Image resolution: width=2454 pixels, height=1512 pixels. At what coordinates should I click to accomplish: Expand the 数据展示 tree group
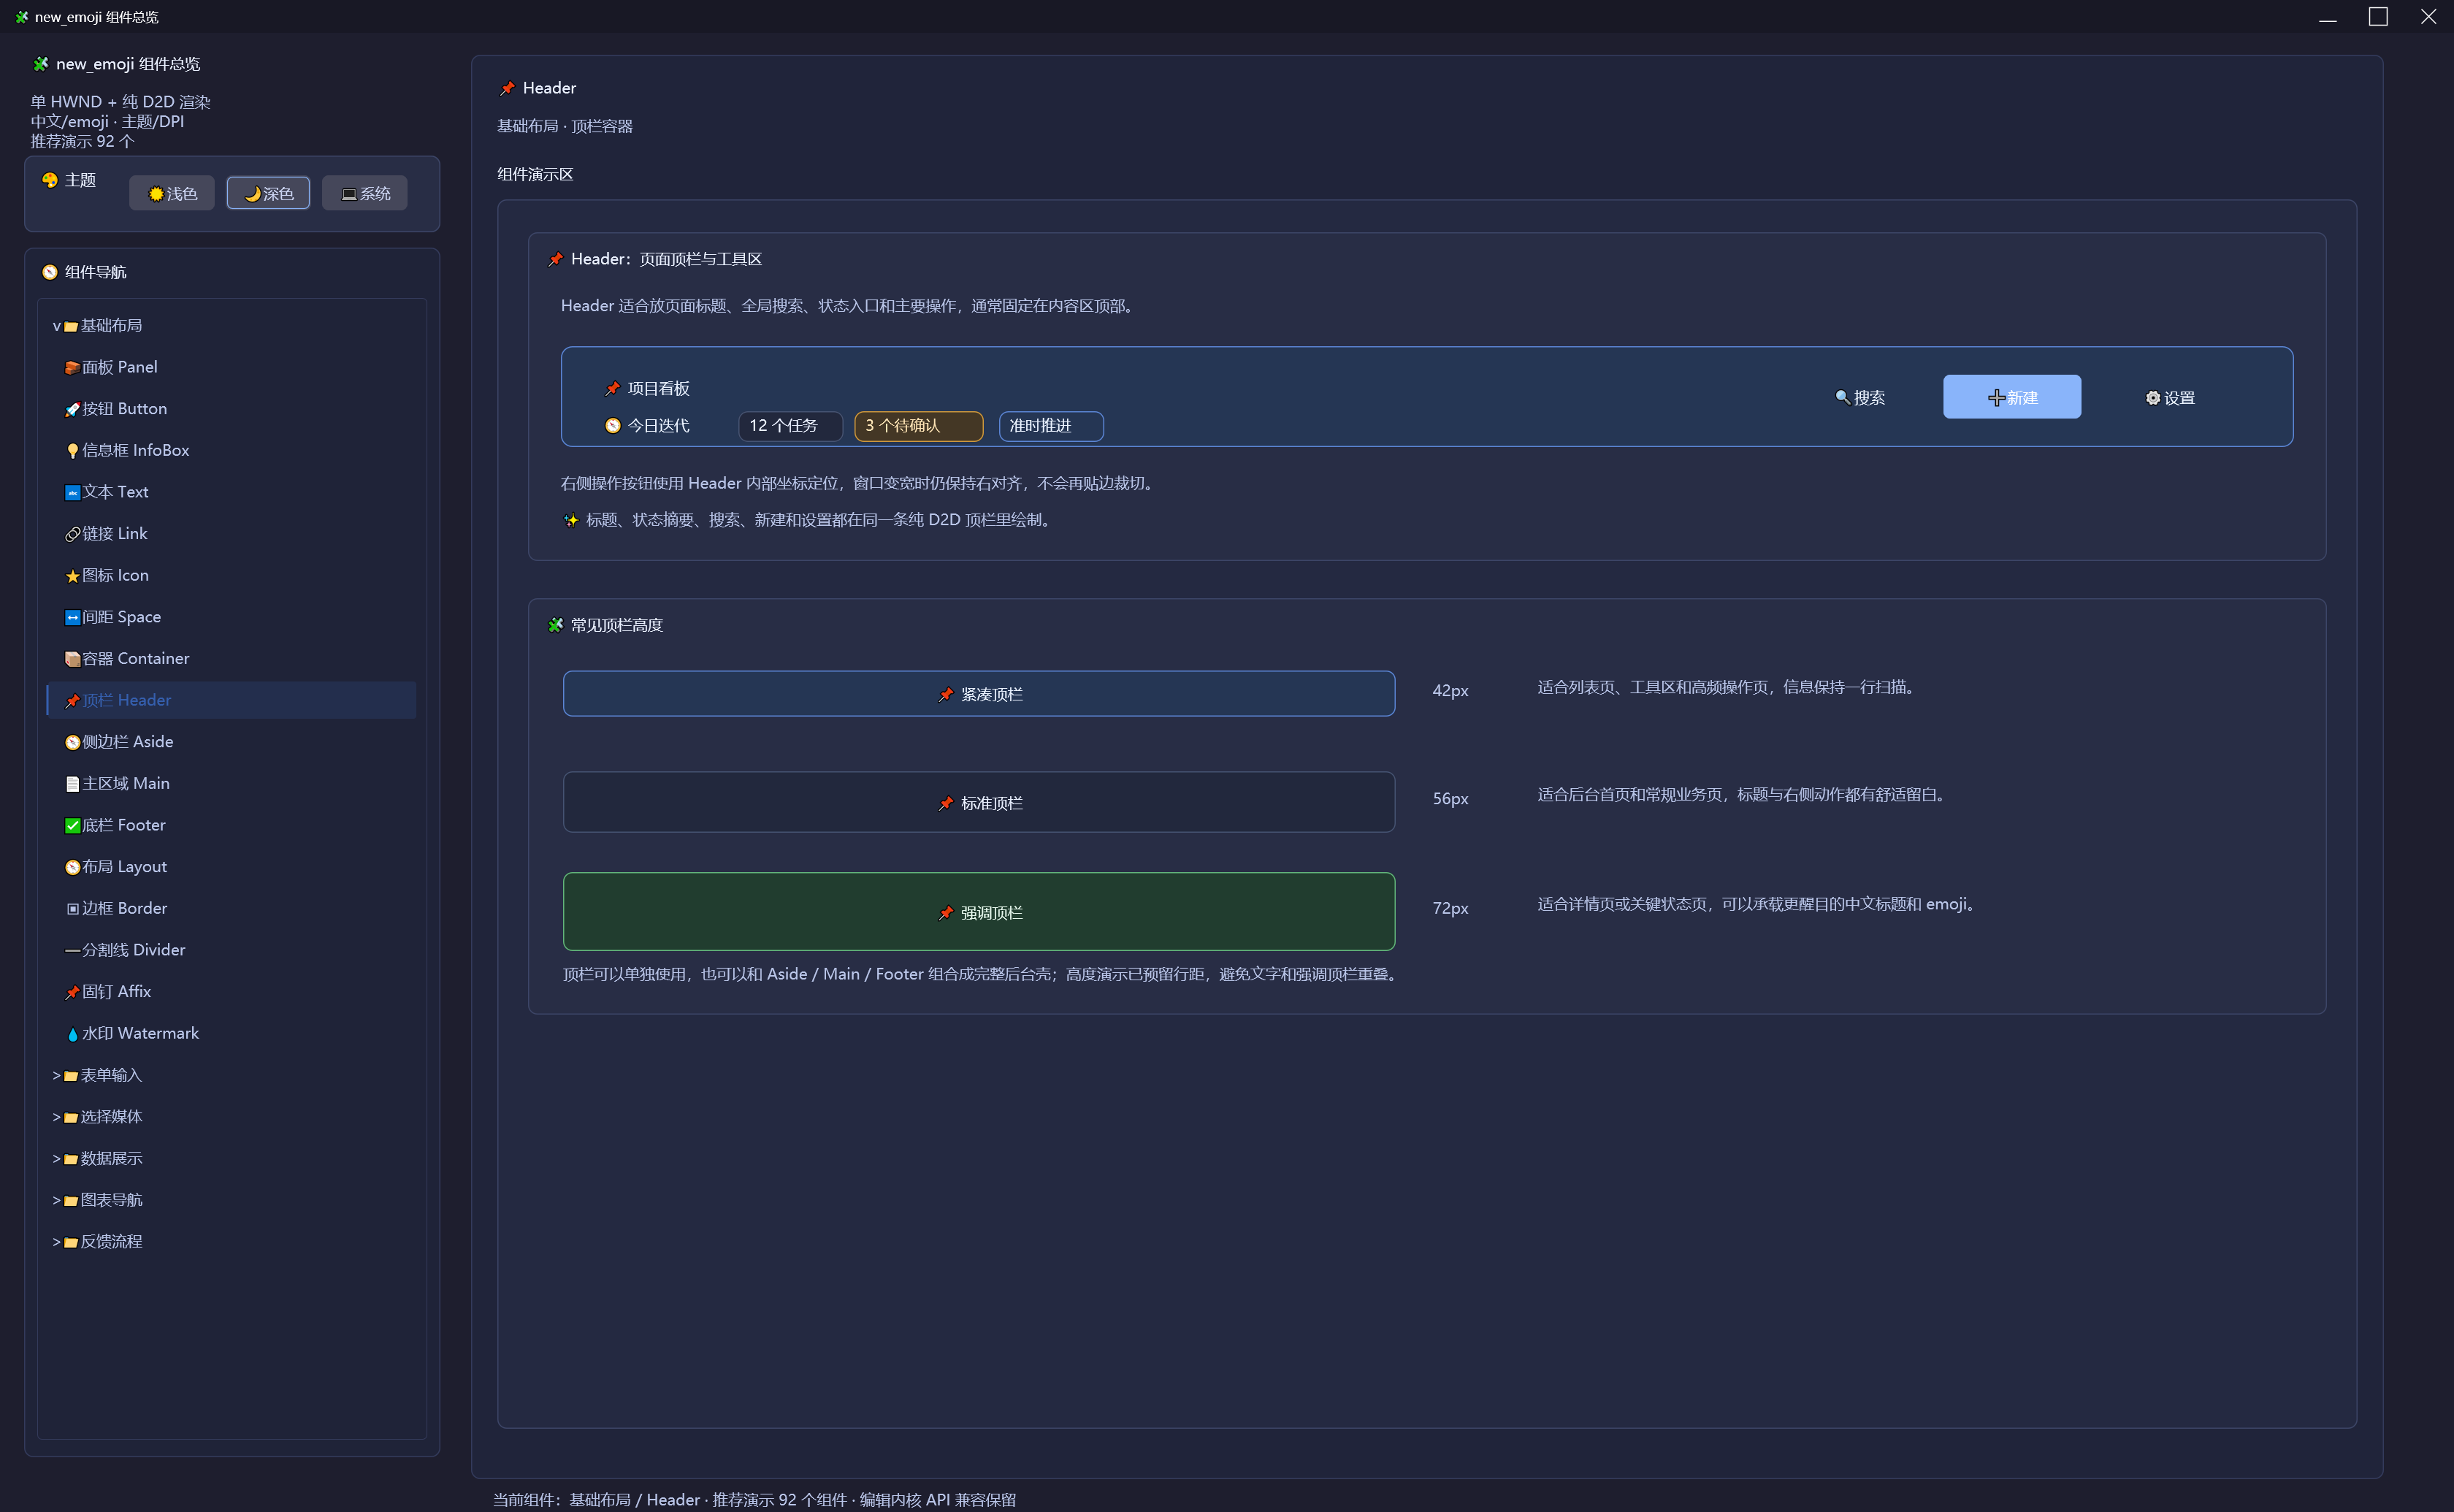pyautogui.click(x=57, y=1159)
